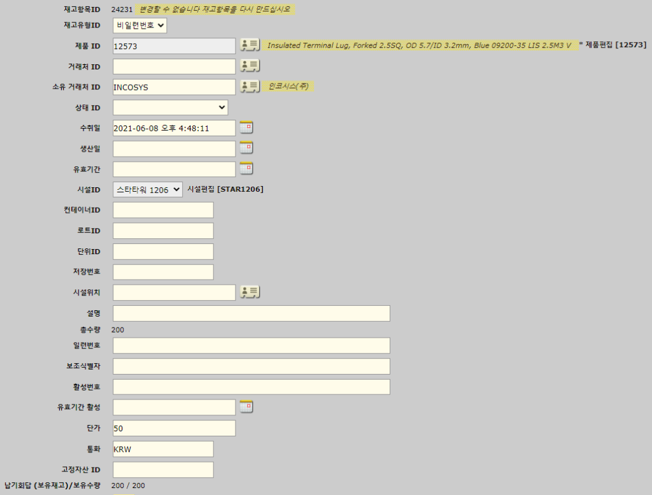Click into the 컨테이너ID input field

163,210
